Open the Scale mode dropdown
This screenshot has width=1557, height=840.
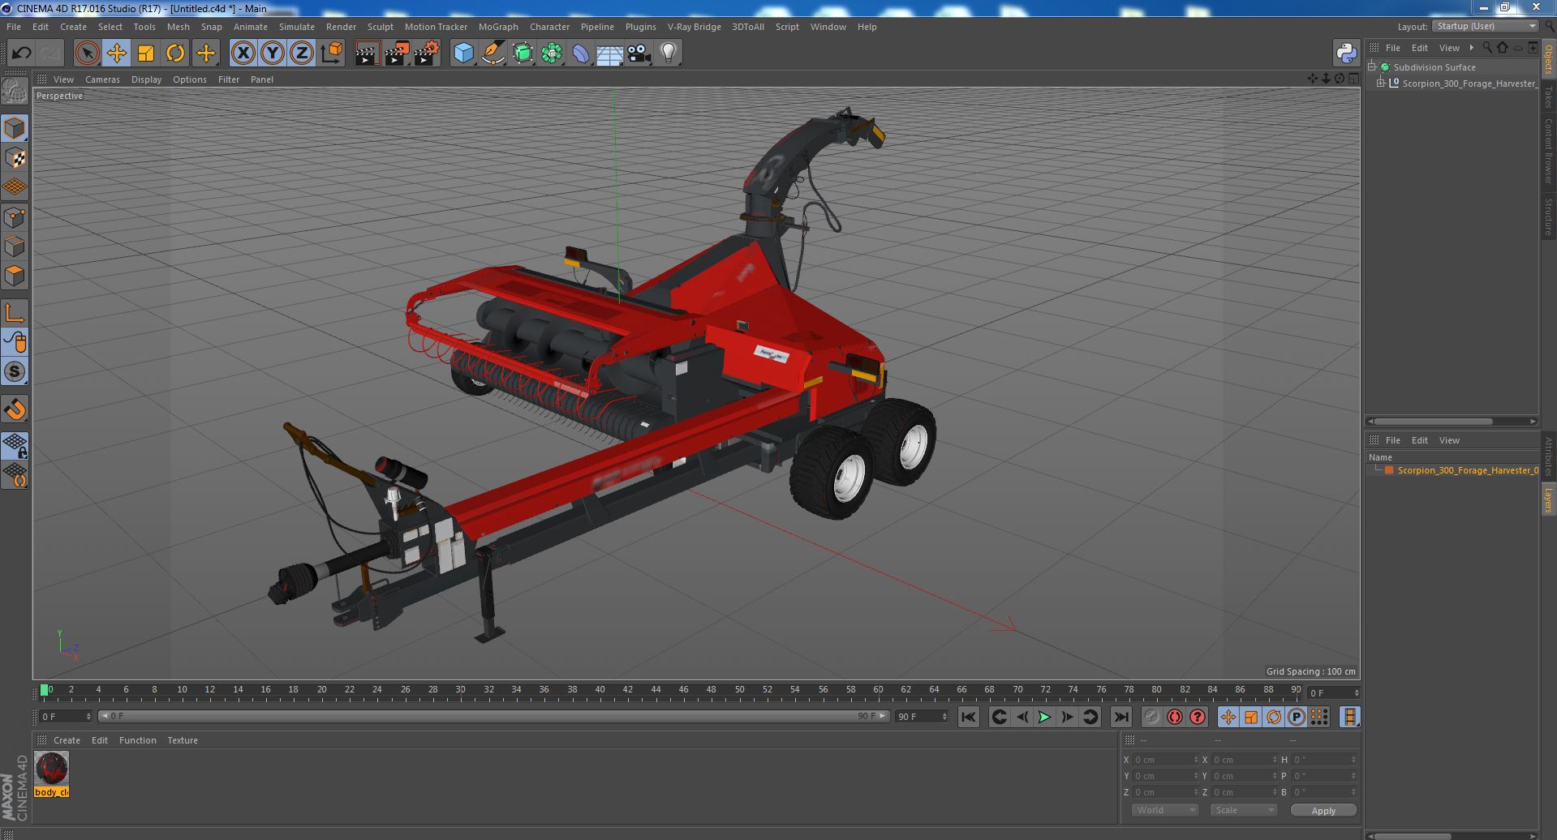click(1244, 810)
